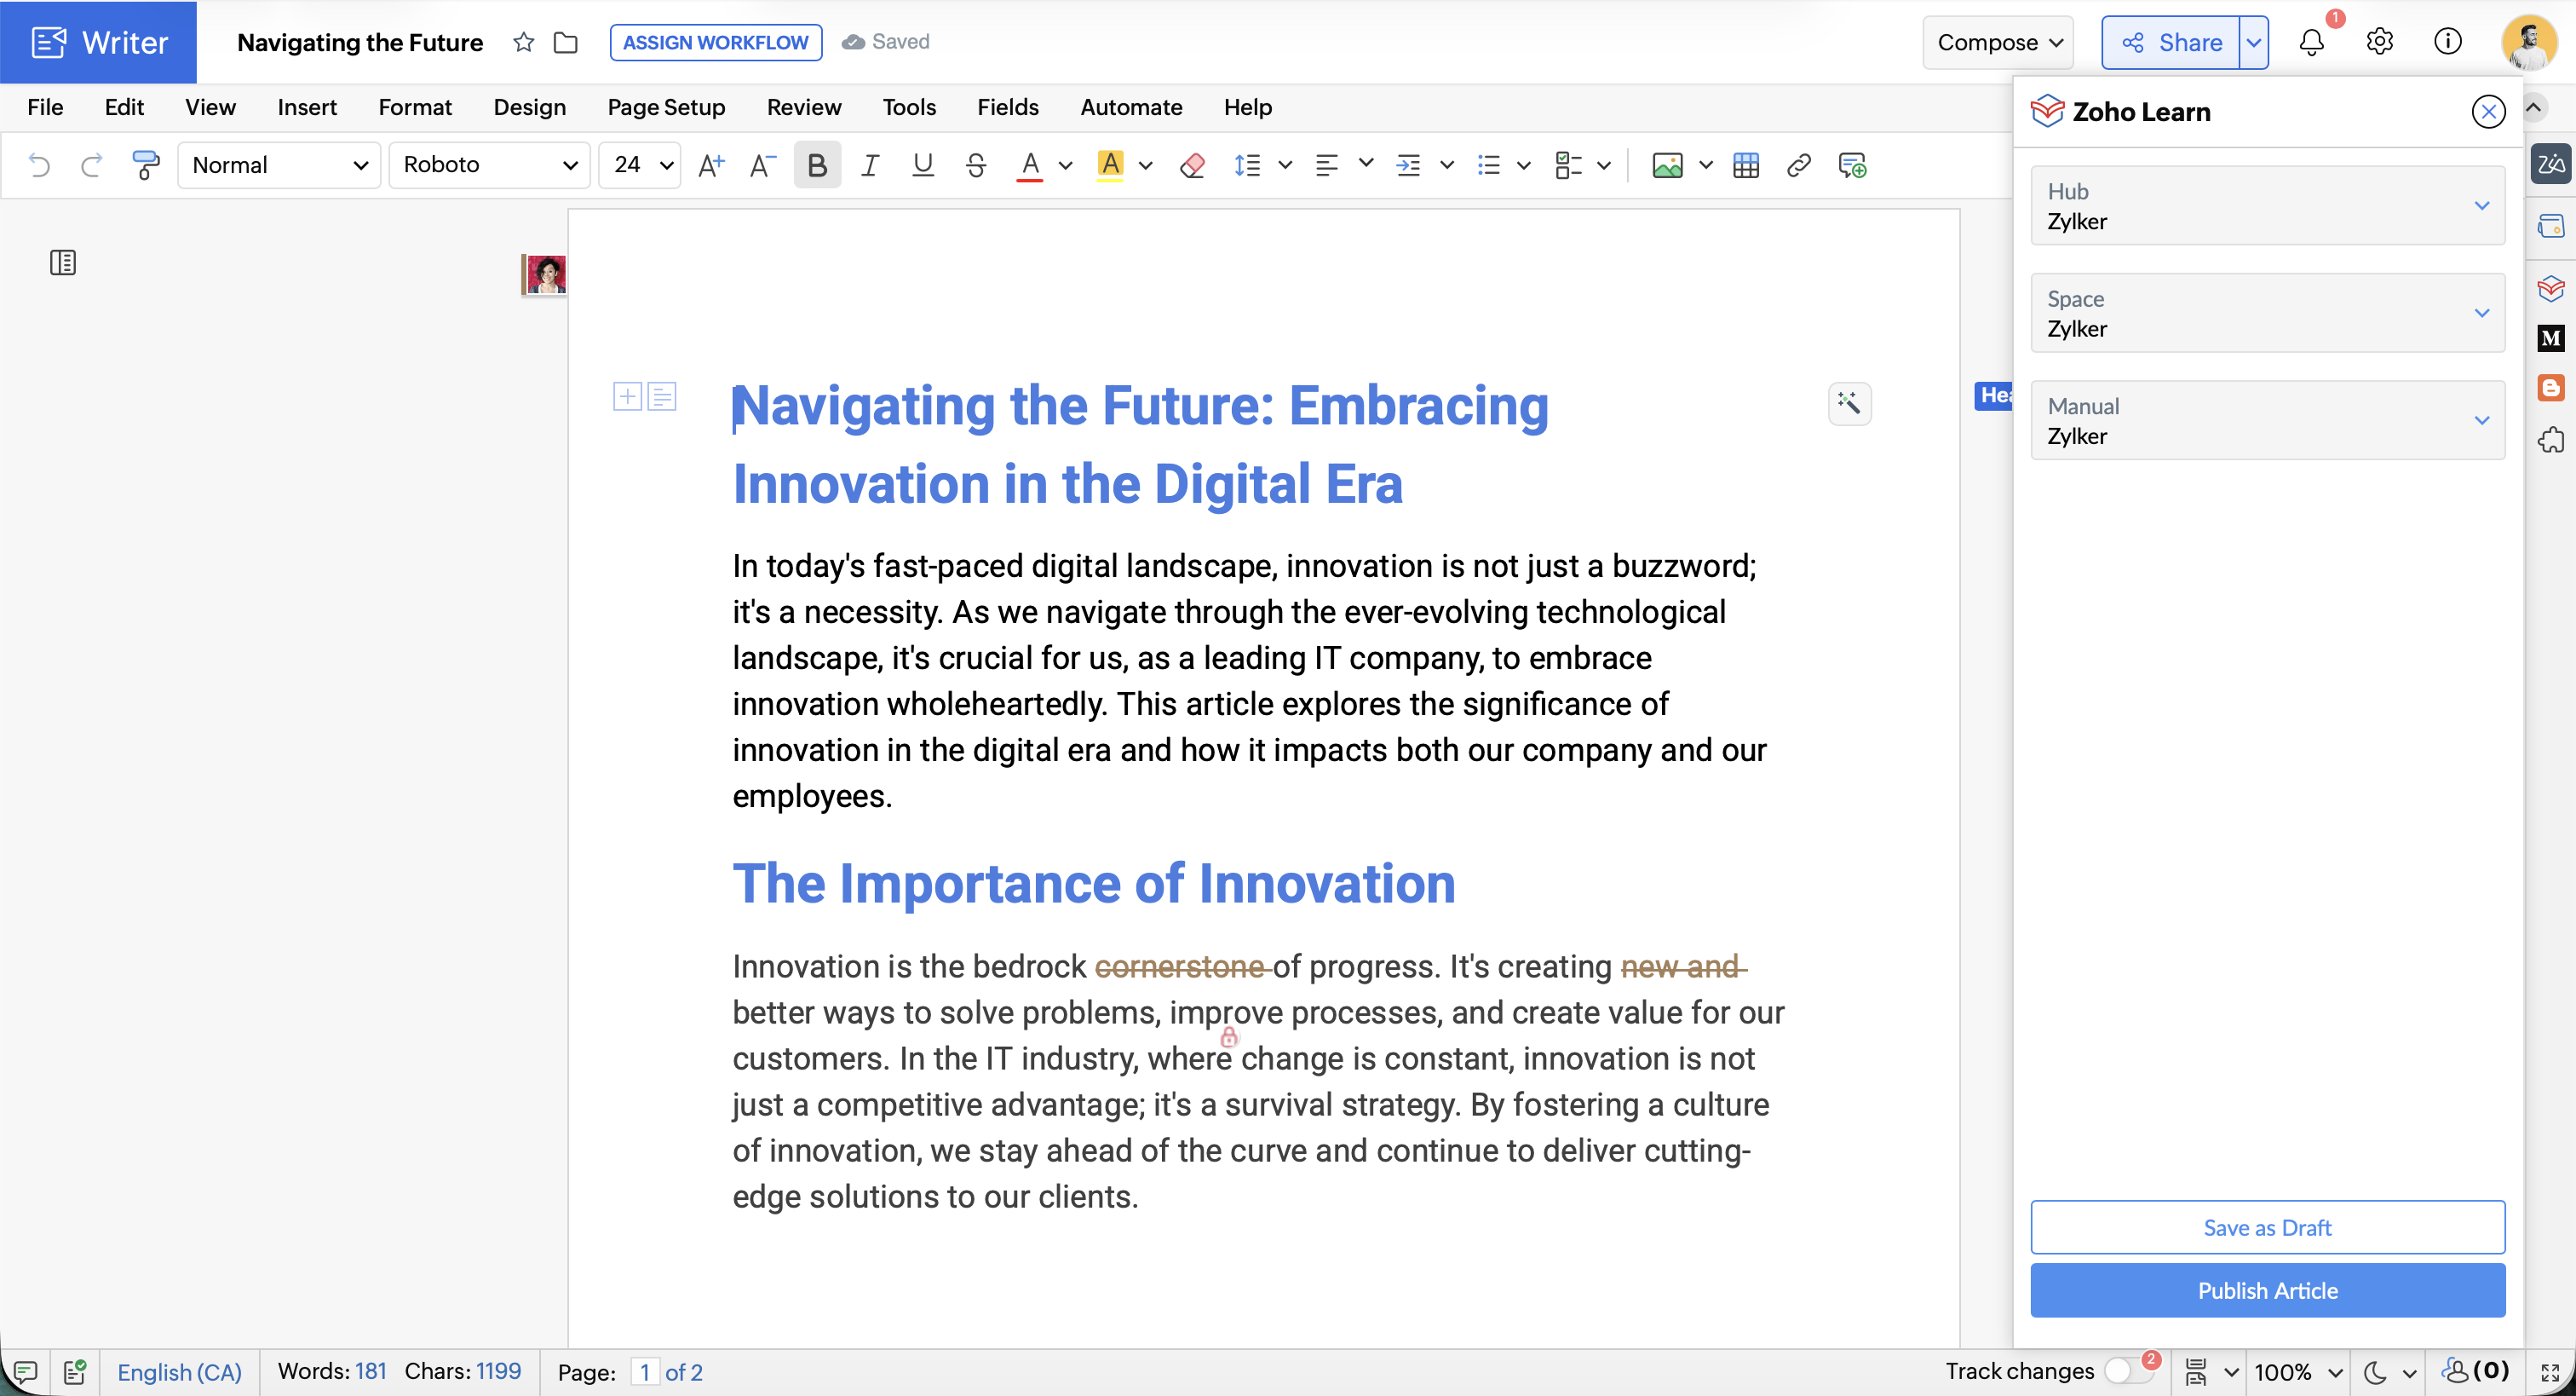Star the document as favorite
The height and width of the screenshot is (1396, 2576).
[523, 42]
